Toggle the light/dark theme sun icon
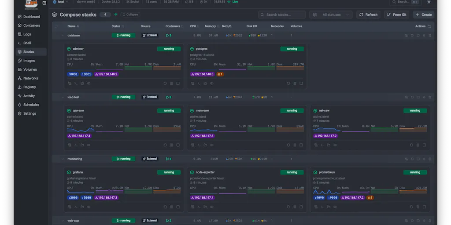The image size is (451, 225). click(x=429, y=2)
